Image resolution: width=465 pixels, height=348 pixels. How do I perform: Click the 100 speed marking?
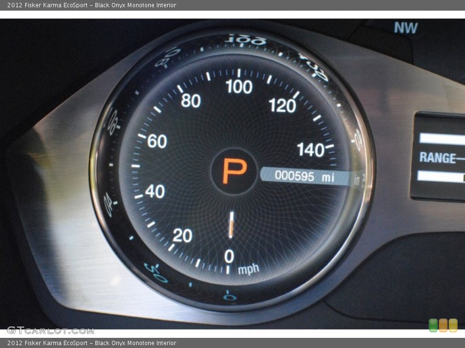[239, 87]
